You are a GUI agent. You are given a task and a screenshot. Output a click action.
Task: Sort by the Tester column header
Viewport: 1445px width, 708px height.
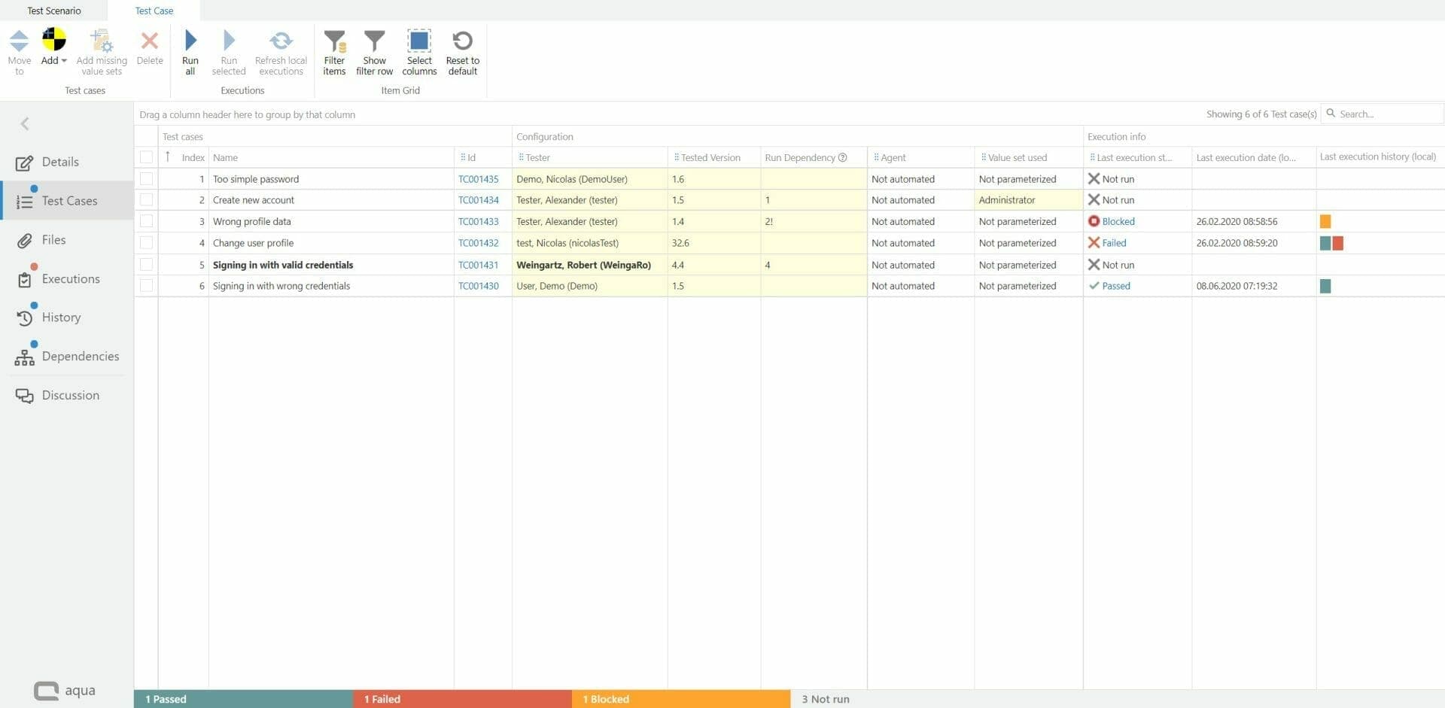click(x=589, y=157)
